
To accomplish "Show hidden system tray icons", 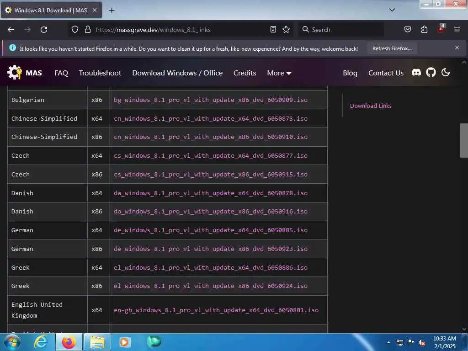I will pos(388,342).
